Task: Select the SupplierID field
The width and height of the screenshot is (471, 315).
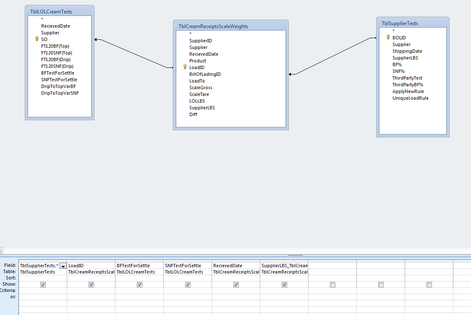Action: 201,41
